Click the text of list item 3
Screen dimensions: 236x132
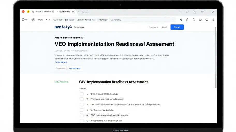tap(125, 105)
